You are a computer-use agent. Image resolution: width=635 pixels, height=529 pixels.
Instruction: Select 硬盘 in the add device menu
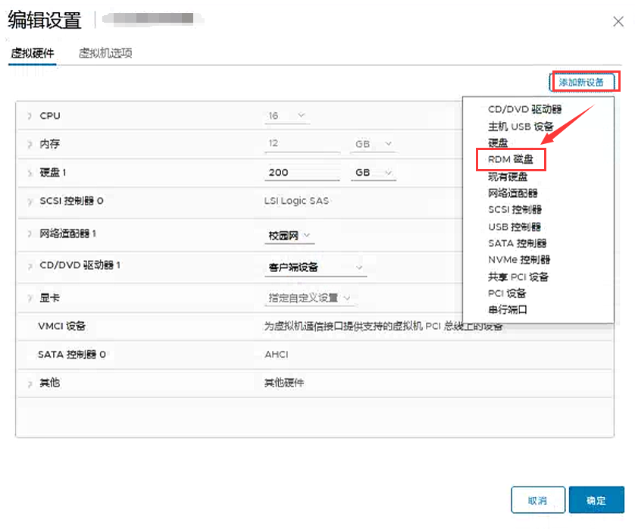point(498,143)
